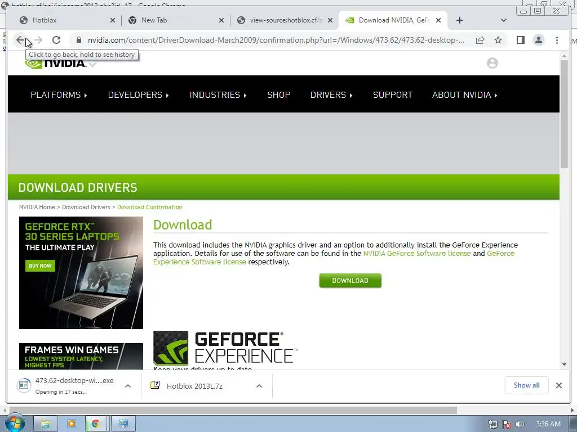This screenshot has width=577, height=432.
Task: Expand options for the 473.62 exe download
Action: tap(128, 386)
